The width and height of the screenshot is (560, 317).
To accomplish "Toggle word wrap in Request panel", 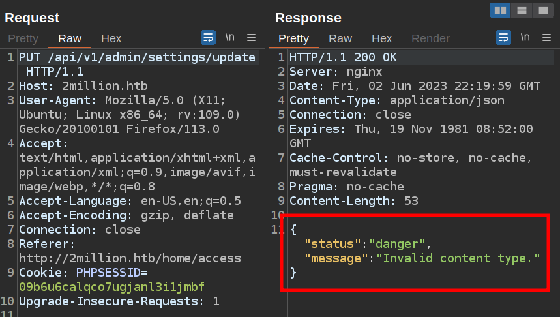I will click(208, 38).
